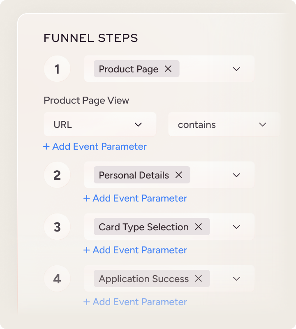This screenshot has height=329, width=296.
Task: Select the Product Page tag chip
Action: coord(128,69)
